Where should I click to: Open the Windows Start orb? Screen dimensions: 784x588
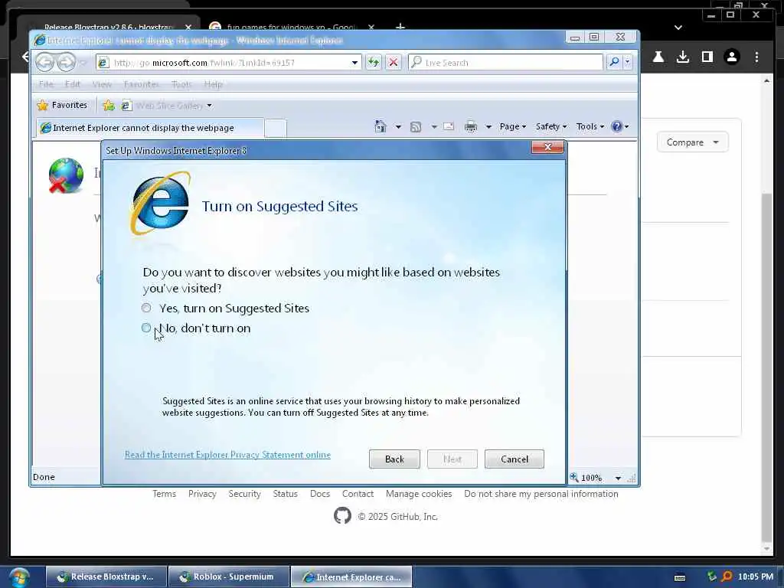pyautogui.click(x=19, y=577)
